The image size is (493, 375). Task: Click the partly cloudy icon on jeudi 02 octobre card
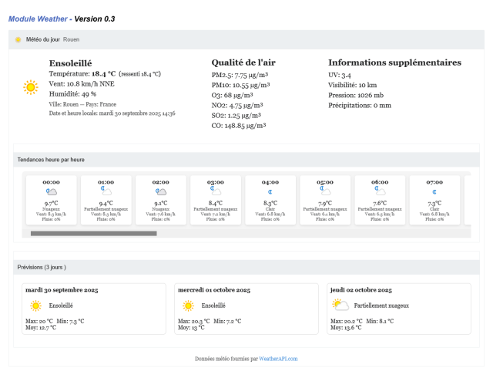tap(340, 305)
